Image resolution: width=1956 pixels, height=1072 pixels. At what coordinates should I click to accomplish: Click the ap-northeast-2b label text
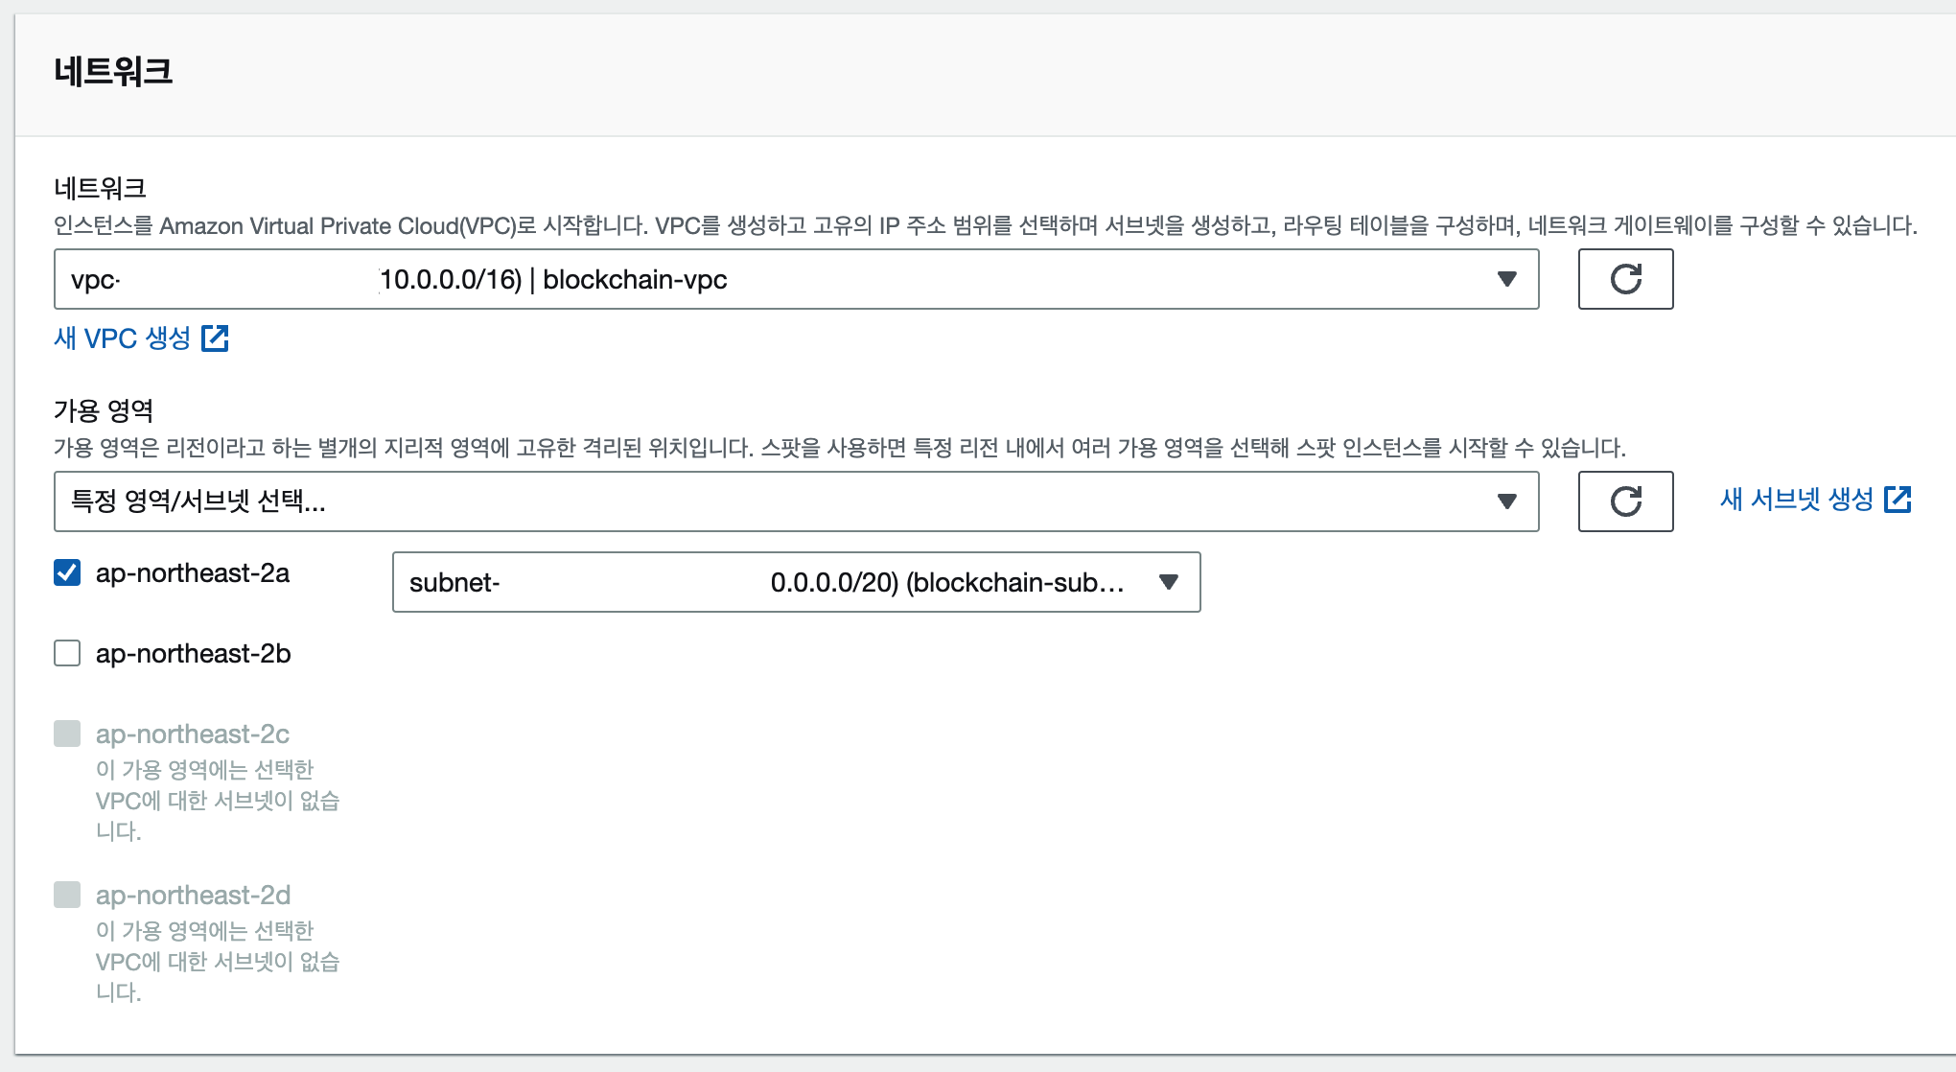tap(193, 654)
